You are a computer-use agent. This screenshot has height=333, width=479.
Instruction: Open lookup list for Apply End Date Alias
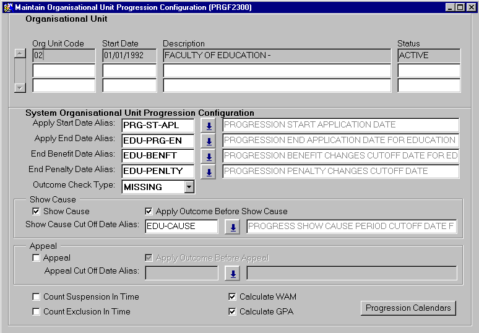(208, 141)
